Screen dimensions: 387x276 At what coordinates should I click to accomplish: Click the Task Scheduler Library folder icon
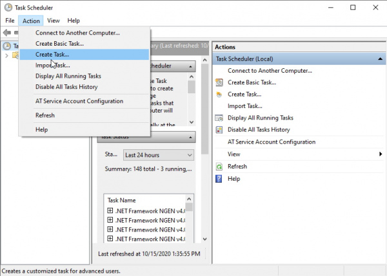click(15, 55)
